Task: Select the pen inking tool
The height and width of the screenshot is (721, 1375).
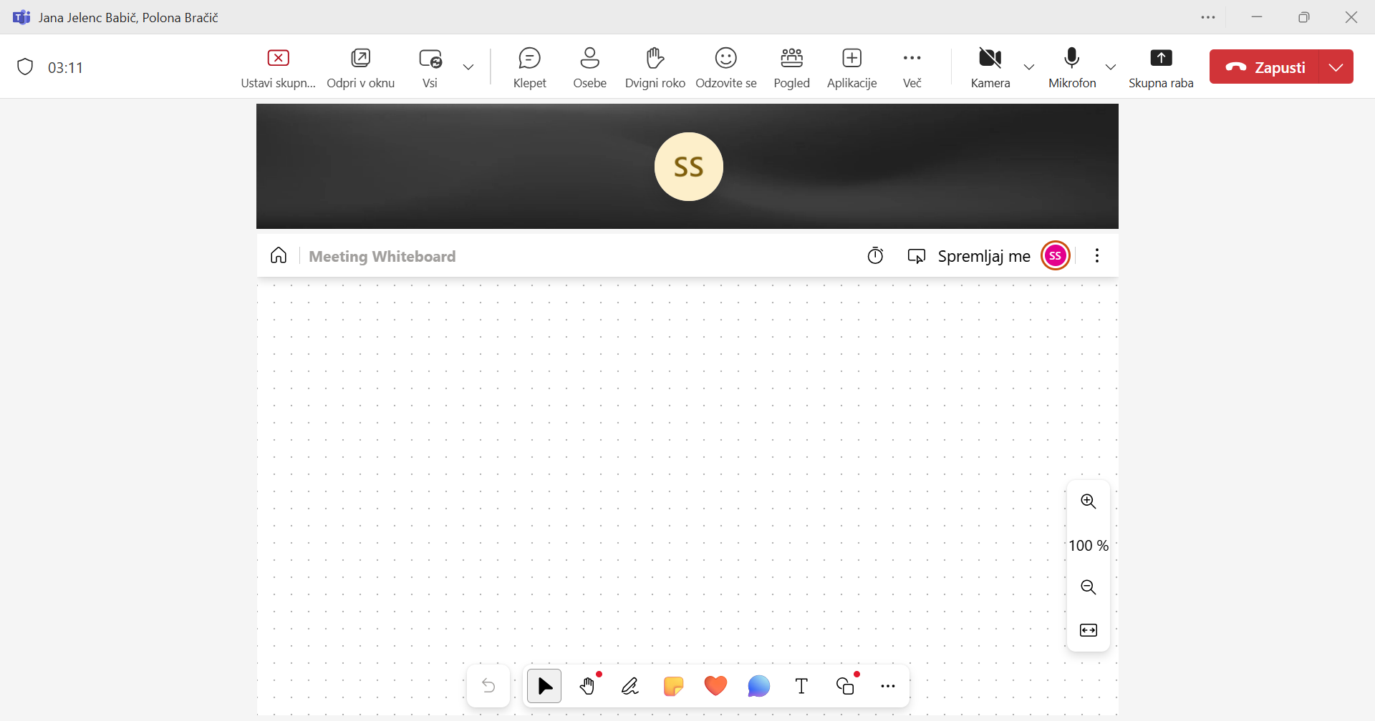Action: click(630, 687)
